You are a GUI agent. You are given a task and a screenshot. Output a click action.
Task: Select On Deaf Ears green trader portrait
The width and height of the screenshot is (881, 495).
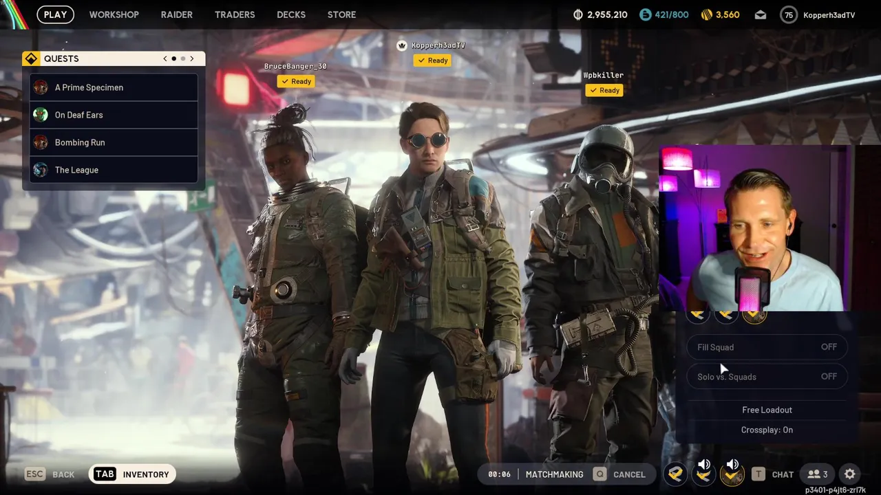pos(41,115)
